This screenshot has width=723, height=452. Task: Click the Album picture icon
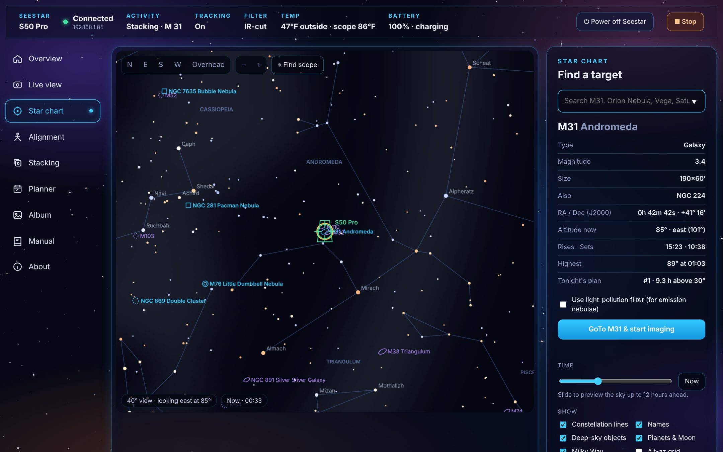(x=17, y=215)
